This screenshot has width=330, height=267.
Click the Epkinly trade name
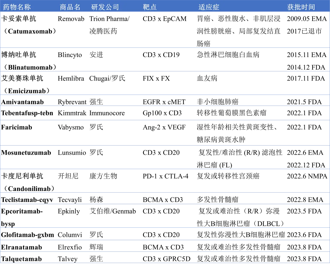pos(69,211)
